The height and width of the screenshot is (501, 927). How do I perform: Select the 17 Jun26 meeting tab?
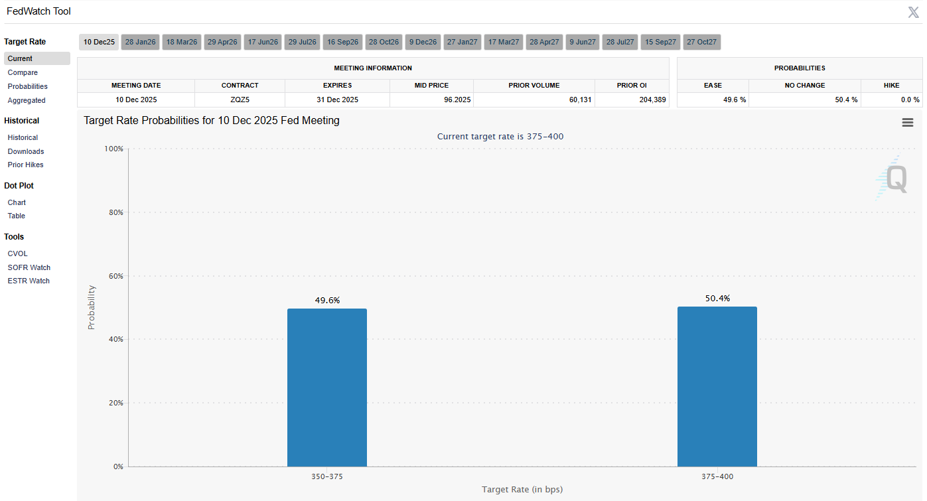263,42
